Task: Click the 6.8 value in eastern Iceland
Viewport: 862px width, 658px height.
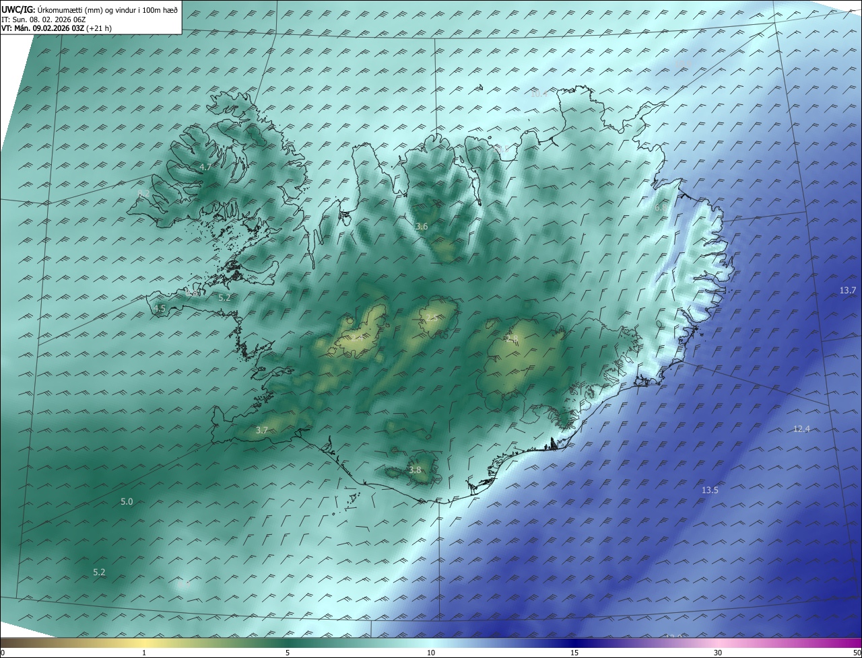Action: (x=661, y=208)
